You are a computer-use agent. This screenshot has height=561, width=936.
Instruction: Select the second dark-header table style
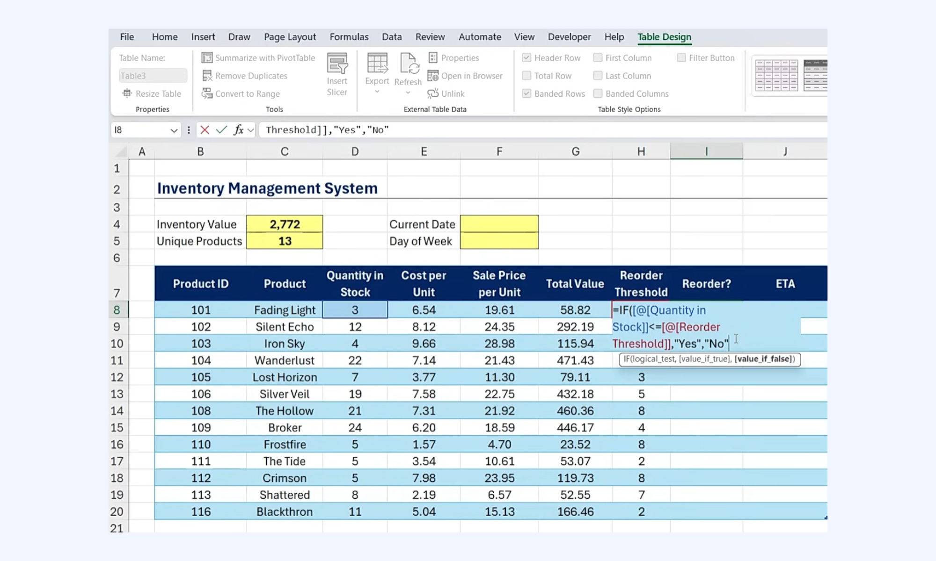click(815, 75)
